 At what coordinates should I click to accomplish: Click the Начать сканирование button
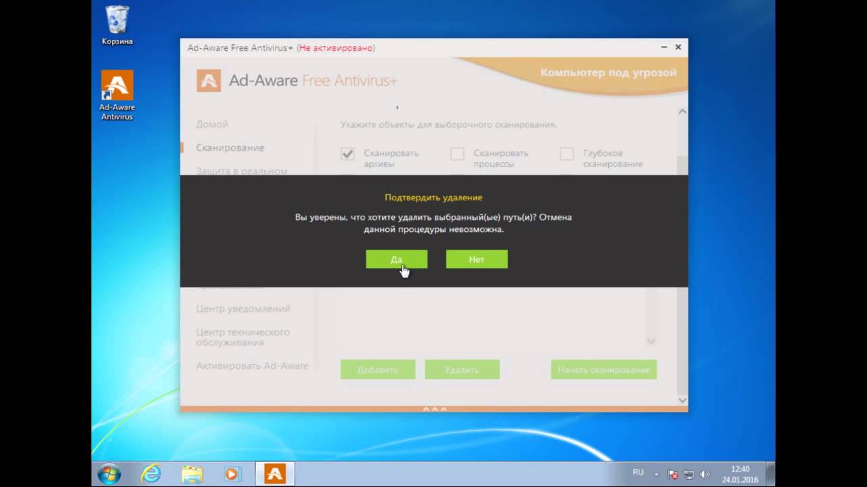pyautogui.click(x=604, y=369)
